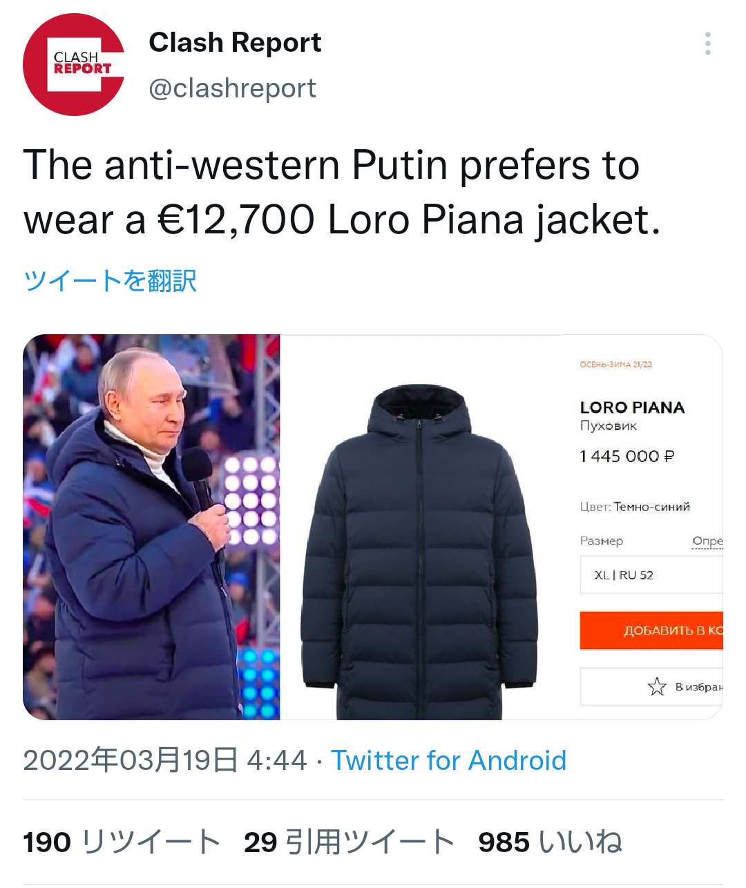Open the Clash Report profile avatar
The width and height of the screenshot is (746, 888).
tap(74, 64)
